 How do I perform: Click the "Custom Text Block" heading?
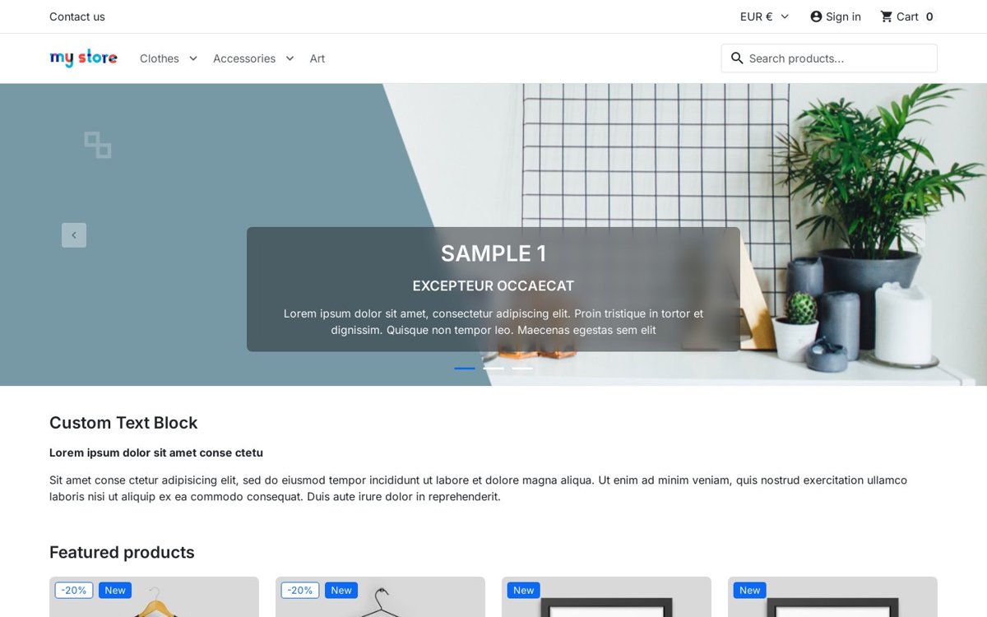123,423
